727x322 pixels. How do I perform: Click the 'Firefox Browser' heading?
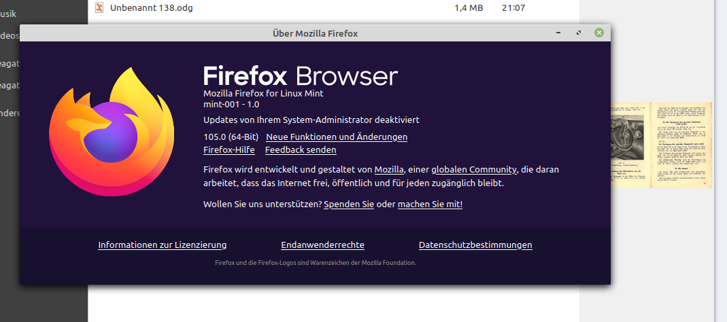301,75
